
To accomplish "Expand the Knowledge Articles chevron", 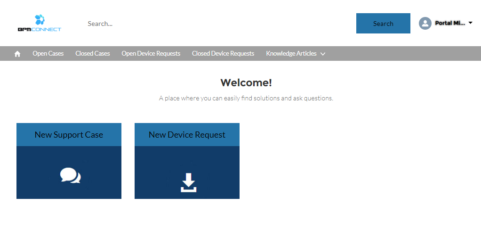I will 323,54.
